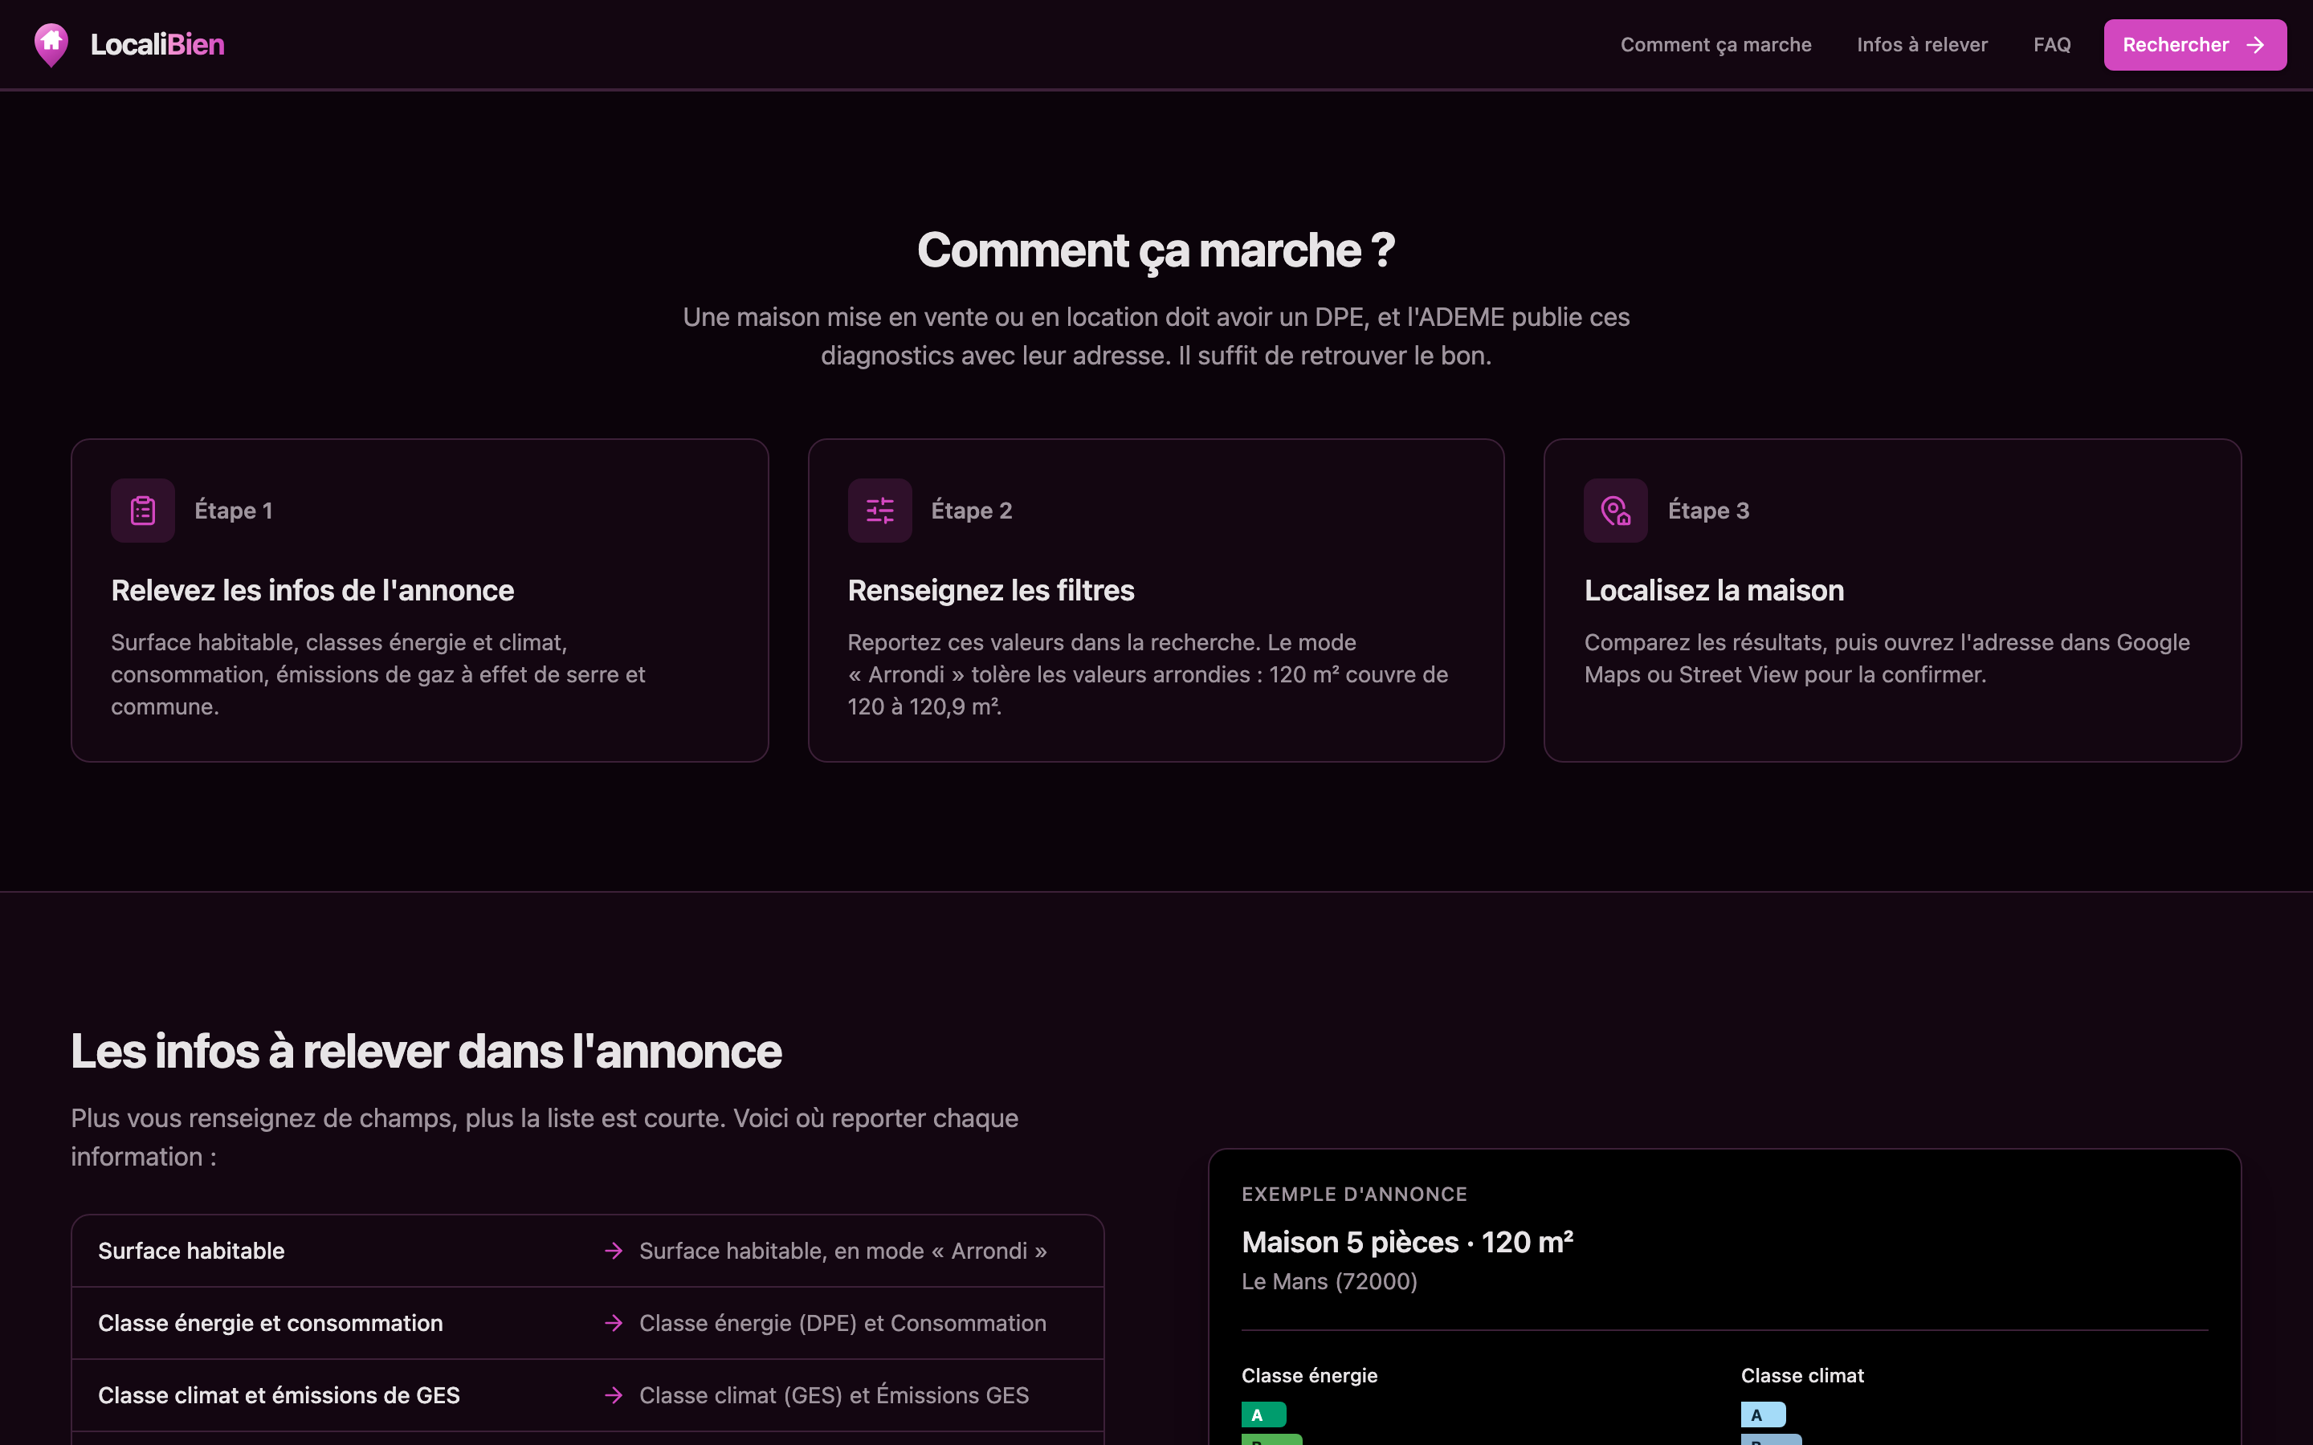
Task: Click Classe climat et émissions de GES label
Action: tap(279, 1395)
